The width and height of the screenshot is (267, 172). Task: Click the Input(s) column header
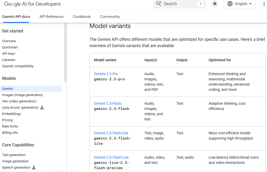coord(151,60)
